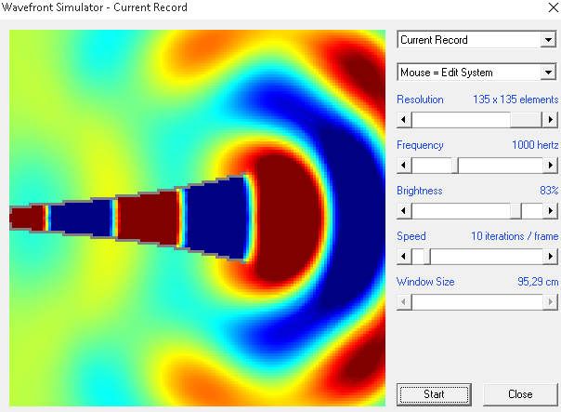Click the Resolution slider left arrow
Image resolution: width=561 pixels, height=412 pixels.
404,119
